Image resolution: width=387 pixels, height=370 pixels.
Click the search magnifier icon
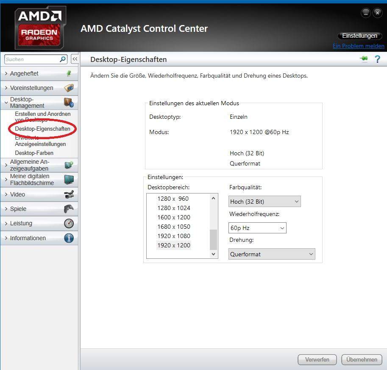pyautogui.click(x=63, y=59)
